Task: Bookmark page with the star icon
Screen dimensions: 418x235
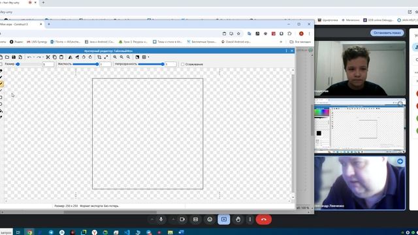Action: [238, 33]
